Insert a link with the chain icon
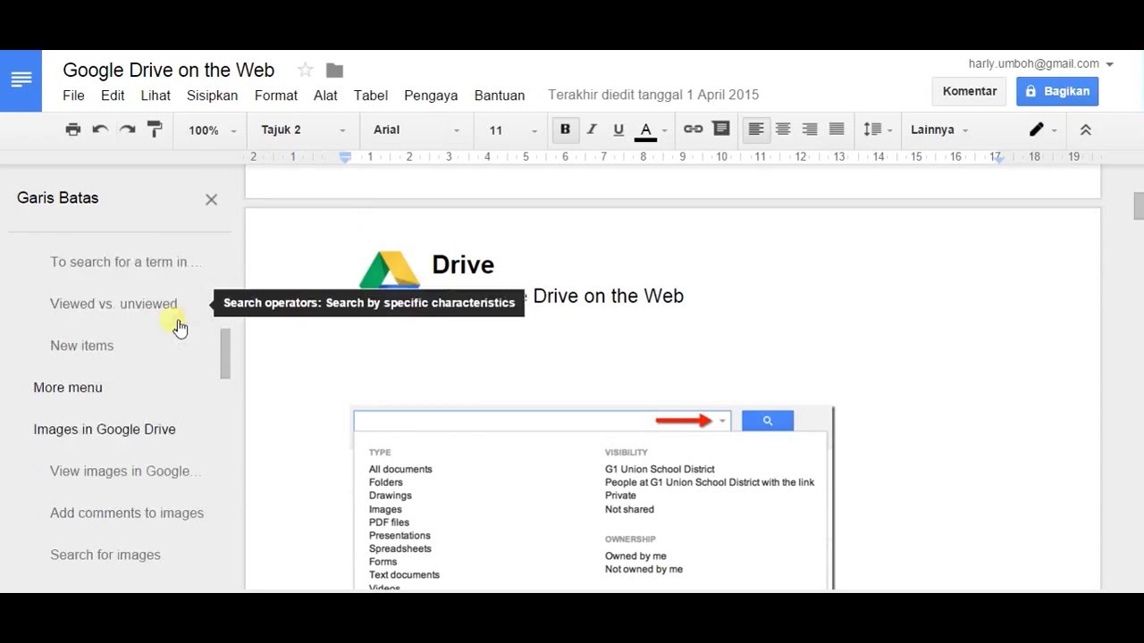The image size is (1144, 643). pos(694,129)
